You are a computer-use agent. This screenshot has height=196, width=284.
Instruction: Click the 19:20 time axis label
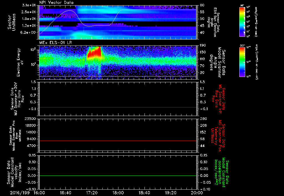171,193
